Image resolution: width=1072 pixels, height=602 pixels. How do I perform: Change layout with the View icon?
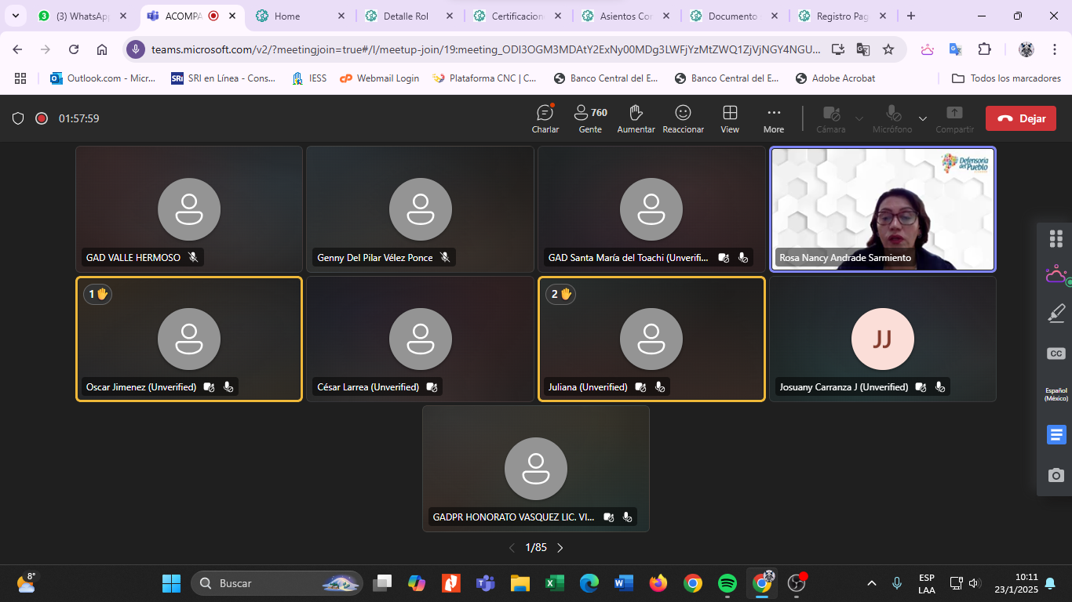[730, 118]
